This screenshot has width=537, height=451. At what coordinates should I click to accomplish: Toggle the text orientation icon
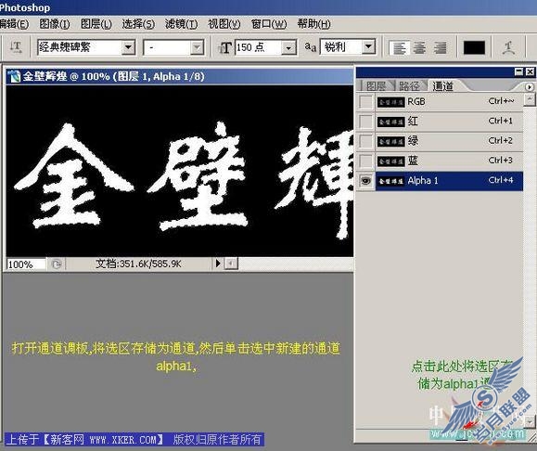pyautogui.click(x=16, y=47)
